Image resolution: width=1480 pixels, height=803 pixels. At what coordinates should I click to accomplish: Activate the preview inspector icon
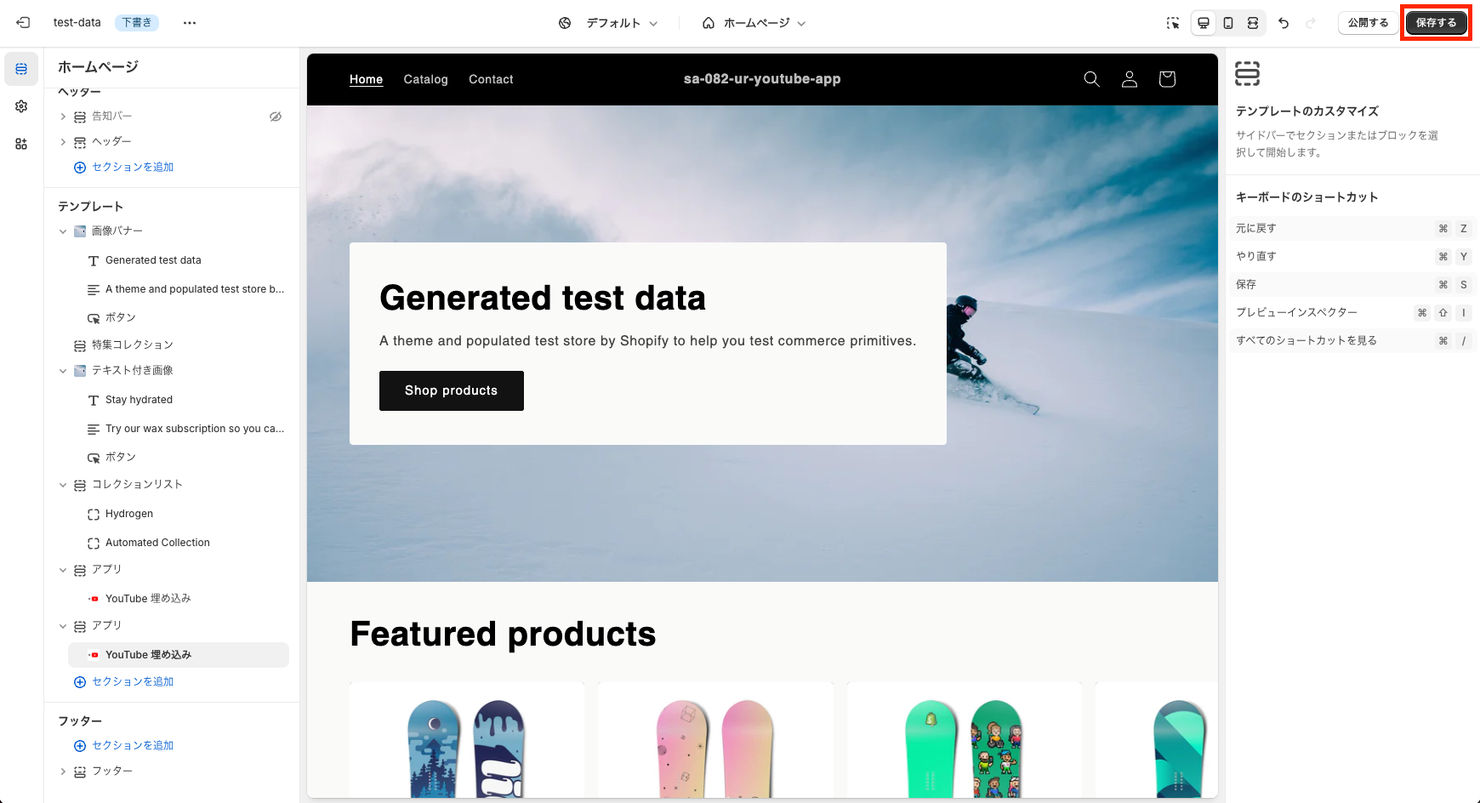point(1173,23)
